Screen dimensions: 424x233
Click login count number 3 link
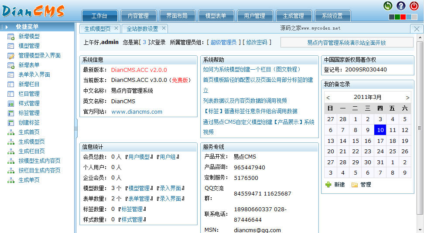[x=144, y=42]
